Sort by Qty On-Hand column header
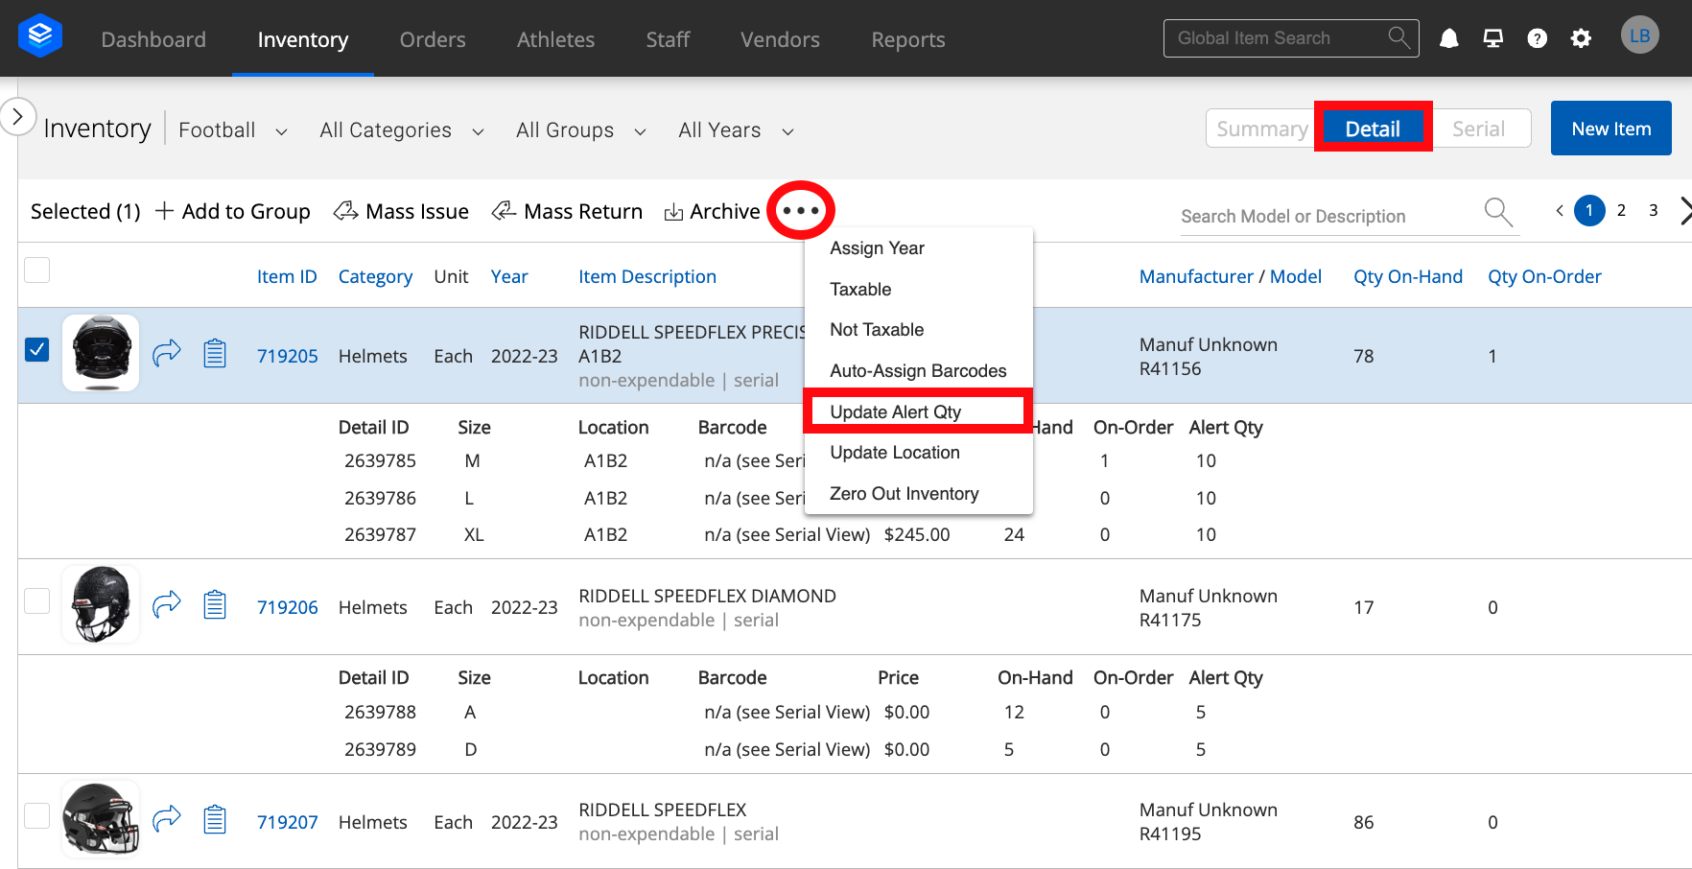The height and width of the screenshot is (869, 1692). (x=1407, y=276)
